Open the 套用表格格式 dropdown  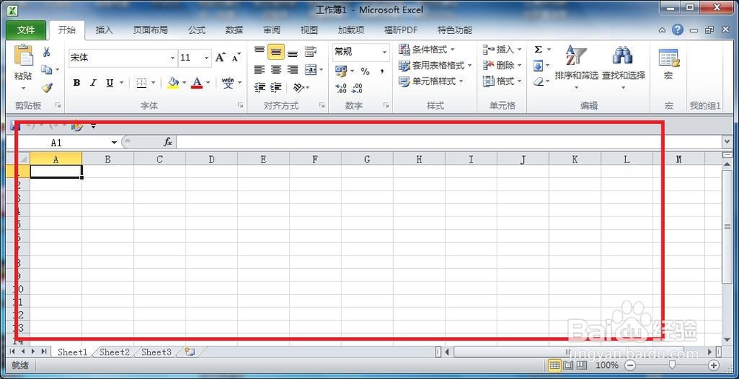coord(435,66)
